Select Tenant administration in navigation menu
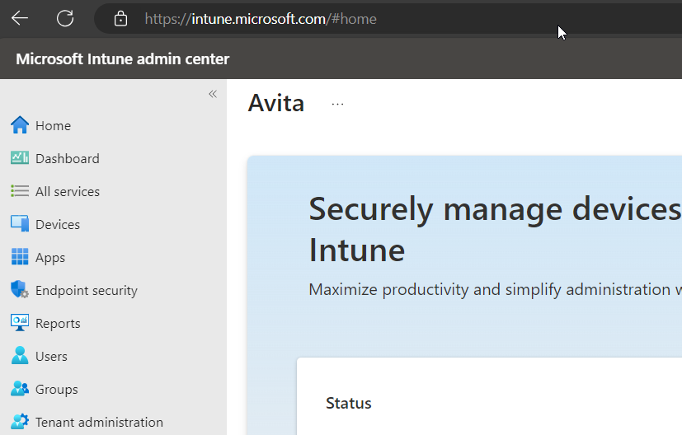 coord(99,422)
